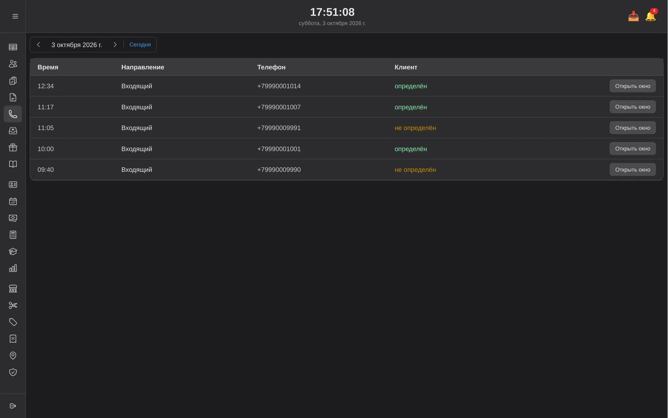Open the location pin sidebar icon
668x418 pixels.
(13, 355)
